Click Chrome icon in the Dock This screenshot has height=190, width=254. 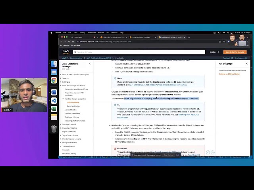tap(54, 80)
